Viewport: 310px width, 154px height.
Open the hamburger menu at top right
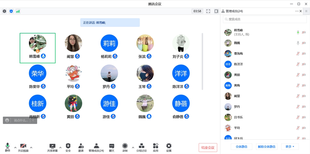coord(306,11)
